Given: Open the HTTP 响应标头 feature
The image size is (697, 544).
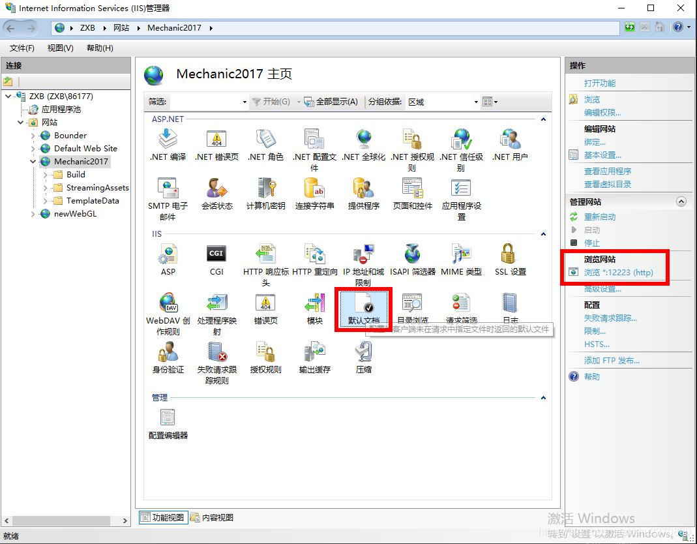Looking at the screenshot, I should click(x=265, y=265).
